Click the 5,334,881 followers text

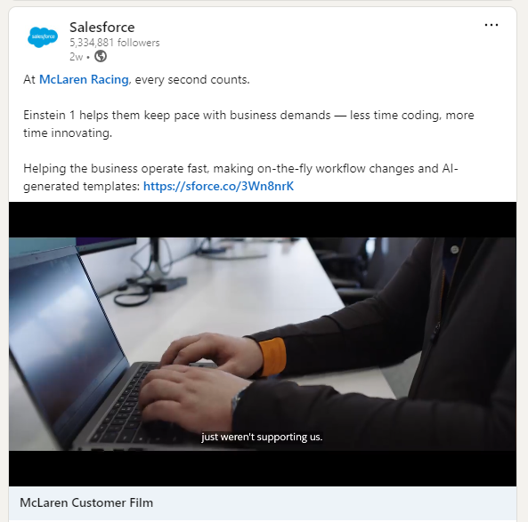coord(115,43)
